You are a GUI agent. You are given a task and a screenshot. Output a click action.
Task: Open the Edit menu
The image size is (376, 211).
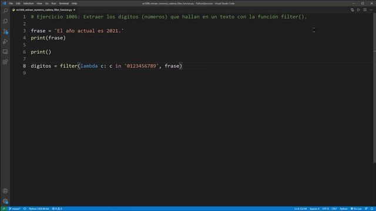tap(18, 4)
